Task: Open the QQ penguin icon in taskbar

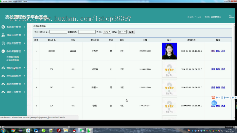Action: click(74, 130)
